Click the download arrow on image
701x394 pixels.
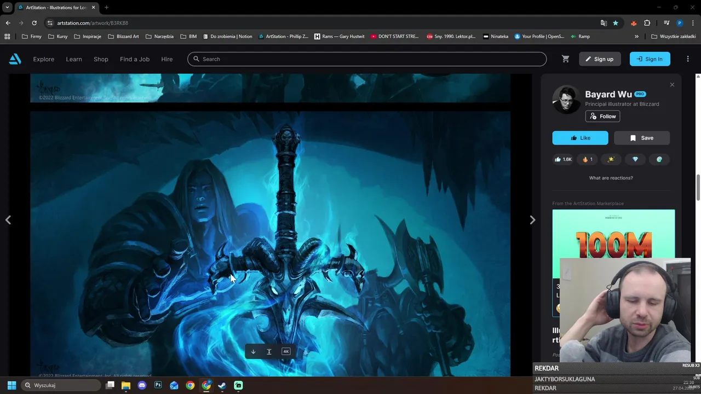pos(253,351)
